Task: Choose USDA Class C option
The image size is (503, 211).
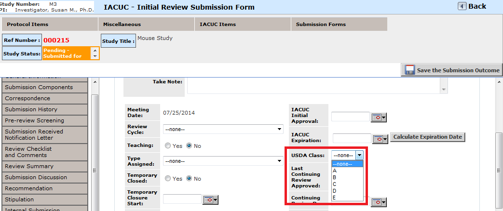Action: coord(347,184)
